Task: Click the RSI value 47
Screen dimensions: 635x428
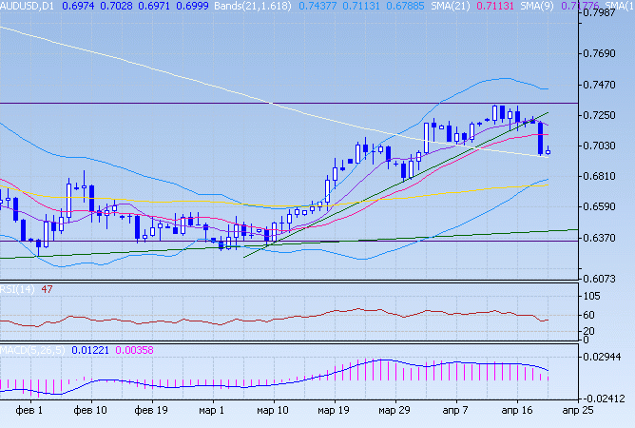Action: [x=44, y=288]
